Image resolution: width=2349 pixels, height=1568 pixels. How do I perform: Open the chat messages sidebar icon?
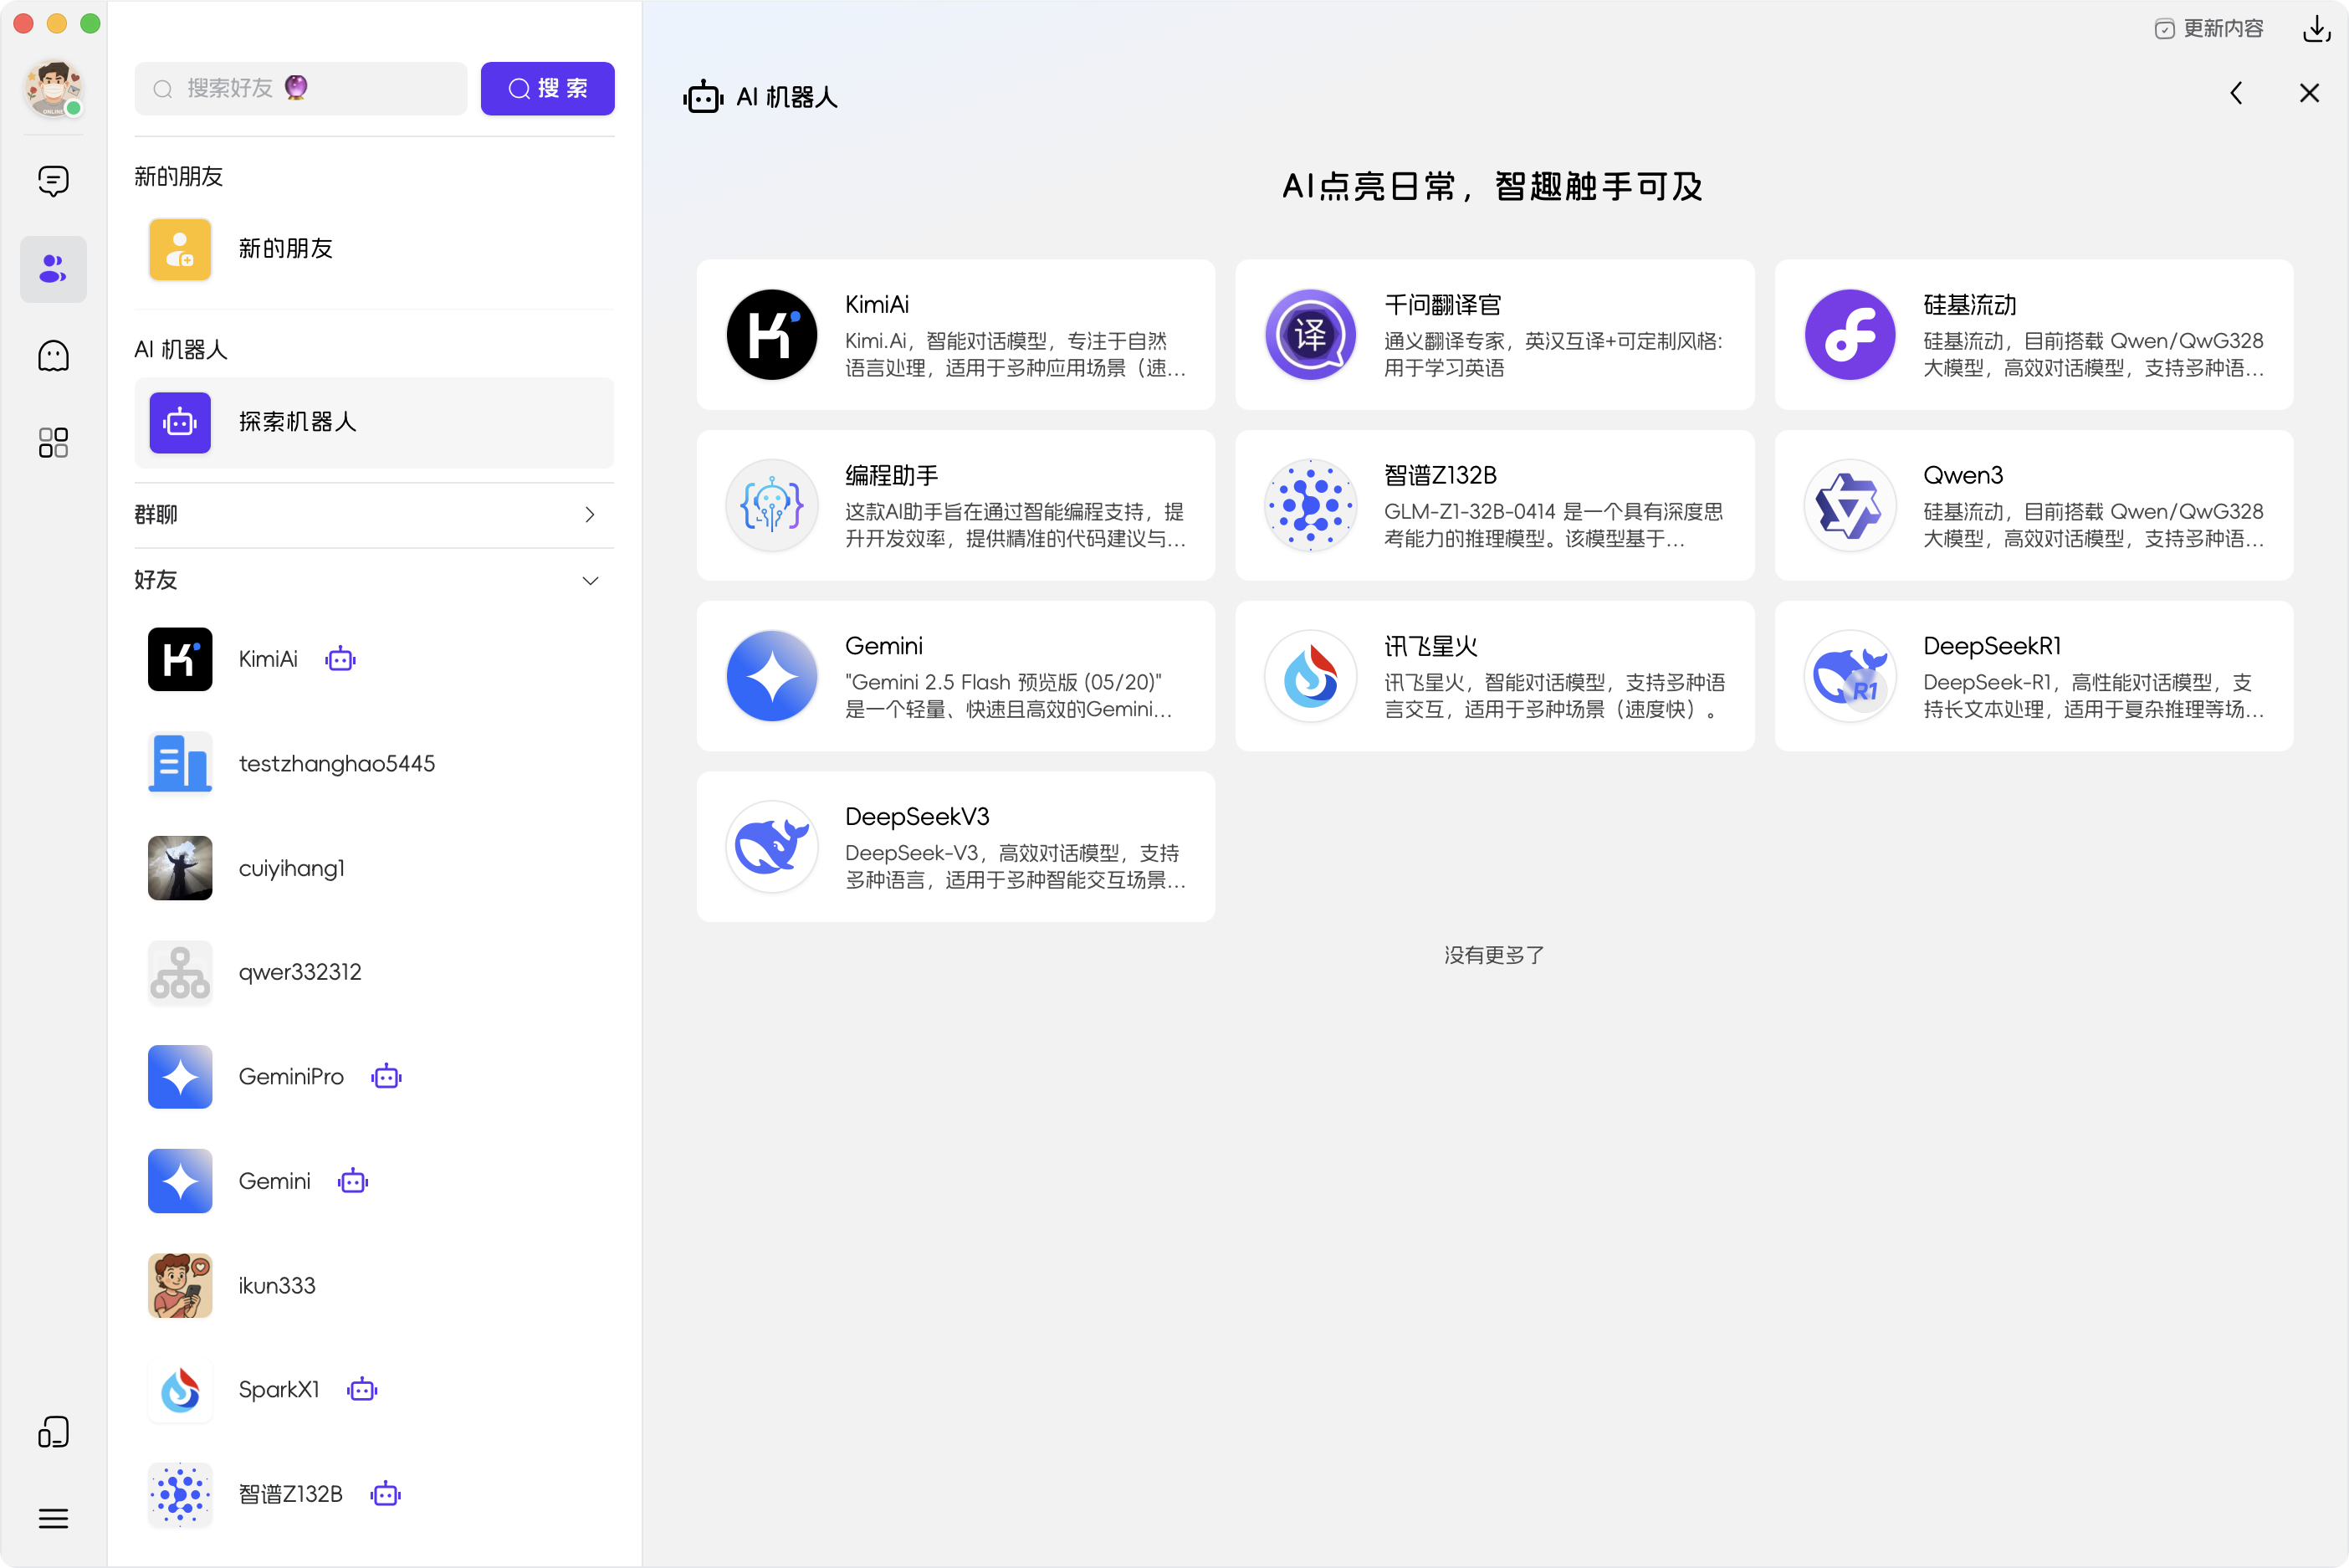point(53,181)
